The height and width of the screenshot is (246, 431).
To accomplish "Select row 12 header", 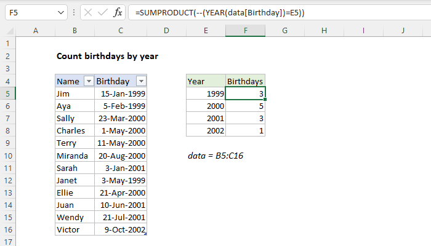I will [x=7, y=181].
